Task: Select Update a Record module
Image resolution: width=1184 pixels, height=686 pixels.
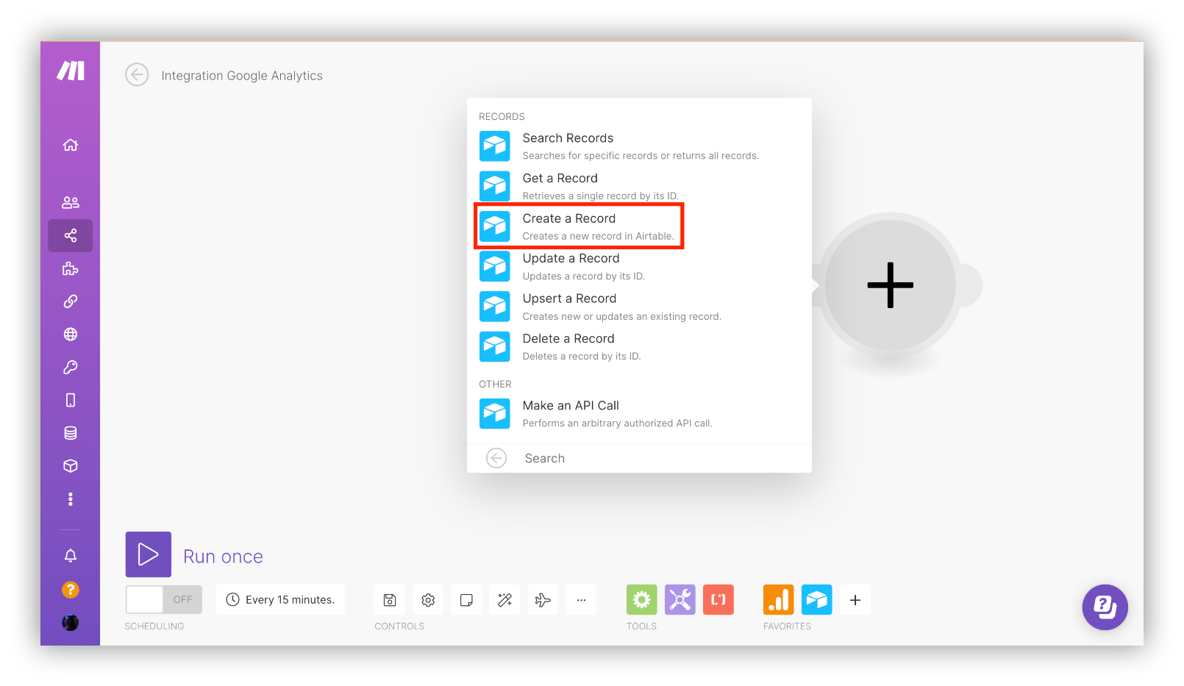Action: [639, 267]
